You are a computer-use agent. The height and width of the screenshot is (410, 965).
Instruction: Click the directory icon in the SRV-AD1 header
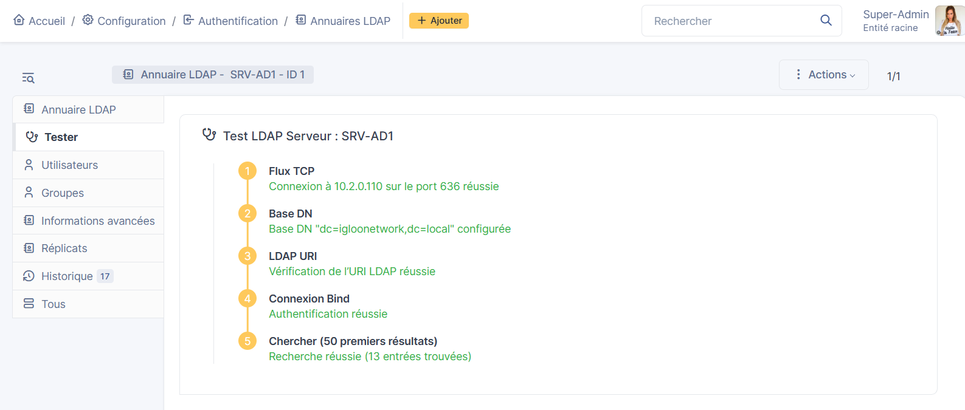(128, 74)
